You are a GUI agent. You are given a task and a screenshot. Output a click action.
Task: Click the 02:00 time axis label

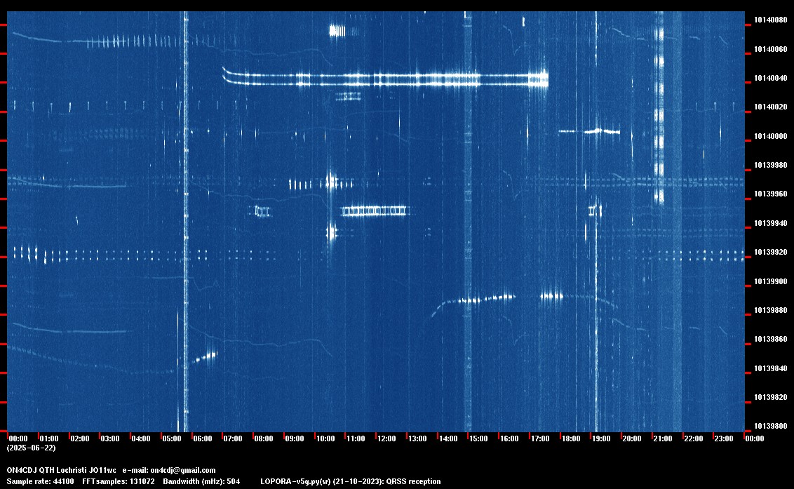(79, 438)
